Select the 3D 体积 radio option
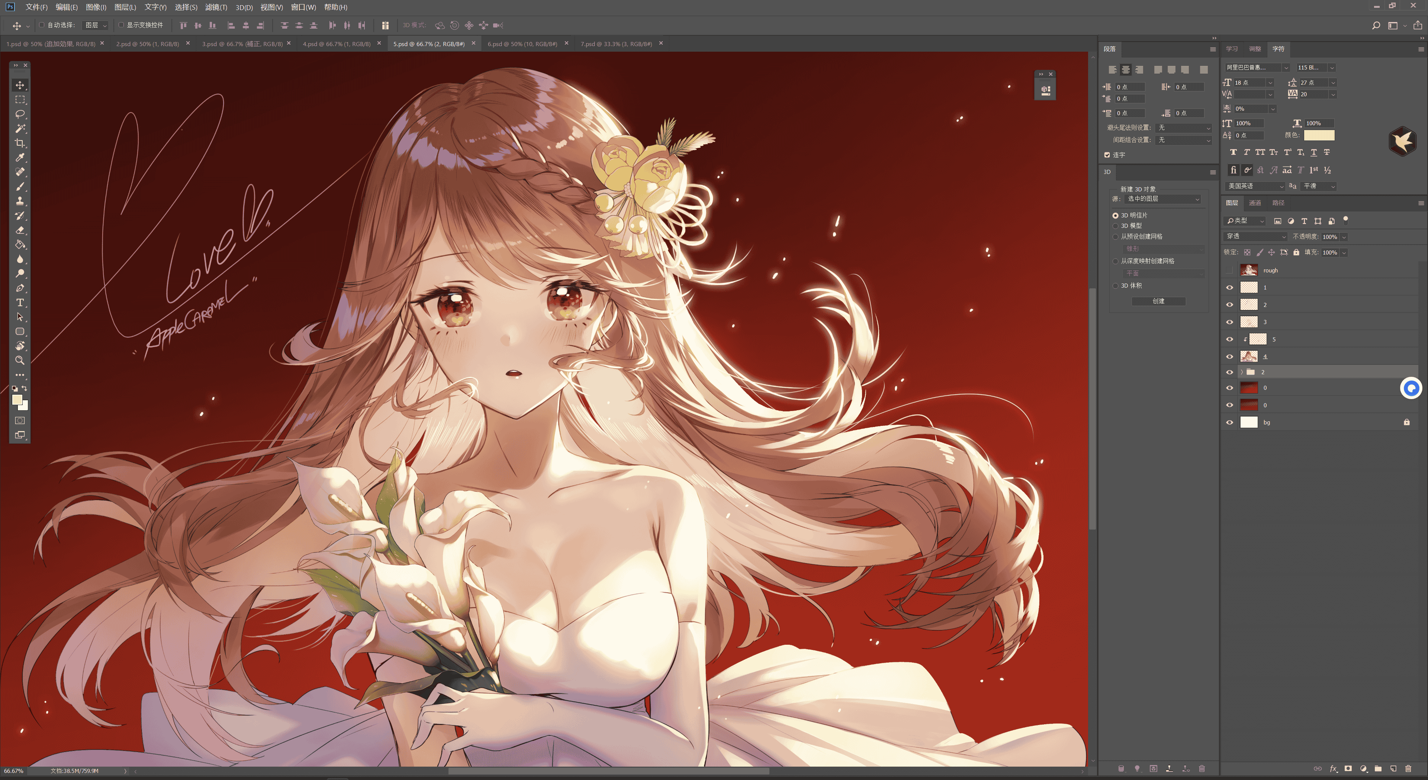This screenshot has height=780, width=1428. pyautogui.click(x=1115, y=286)
